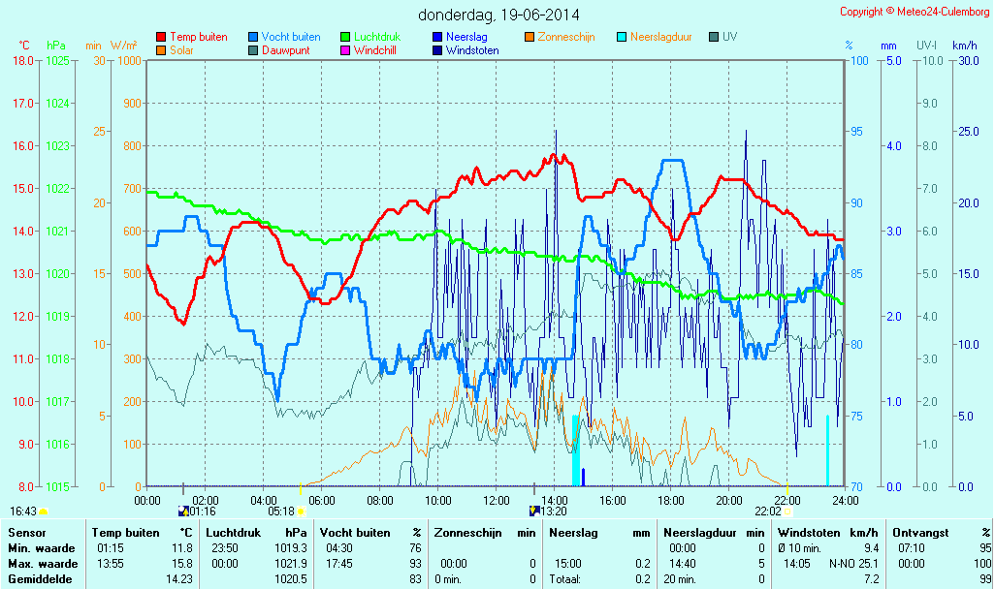This screenshot has width=995, height=589.
Task: Click the moonset icon beside 01:16
Action: (x=184, y=511)
